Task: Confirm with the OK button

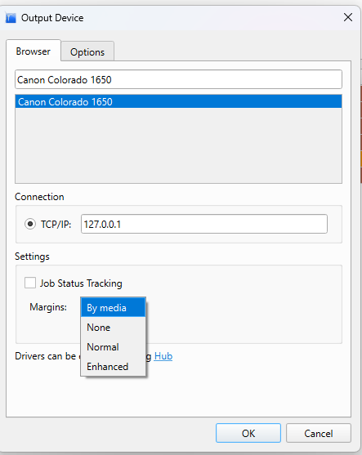Action: [x=248, y=433]
